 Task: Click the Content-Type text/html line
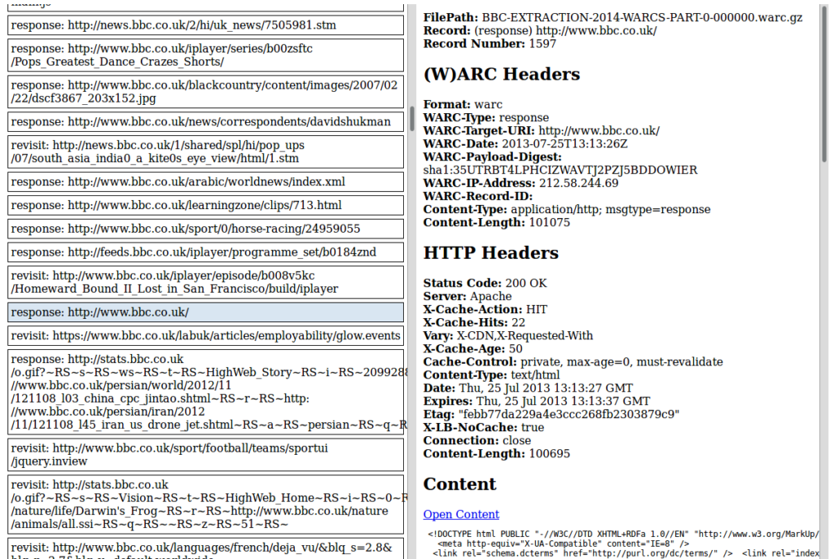(491, 375)
